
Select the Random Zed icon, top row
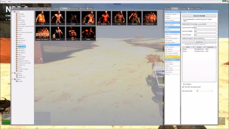tap(150, 18)
